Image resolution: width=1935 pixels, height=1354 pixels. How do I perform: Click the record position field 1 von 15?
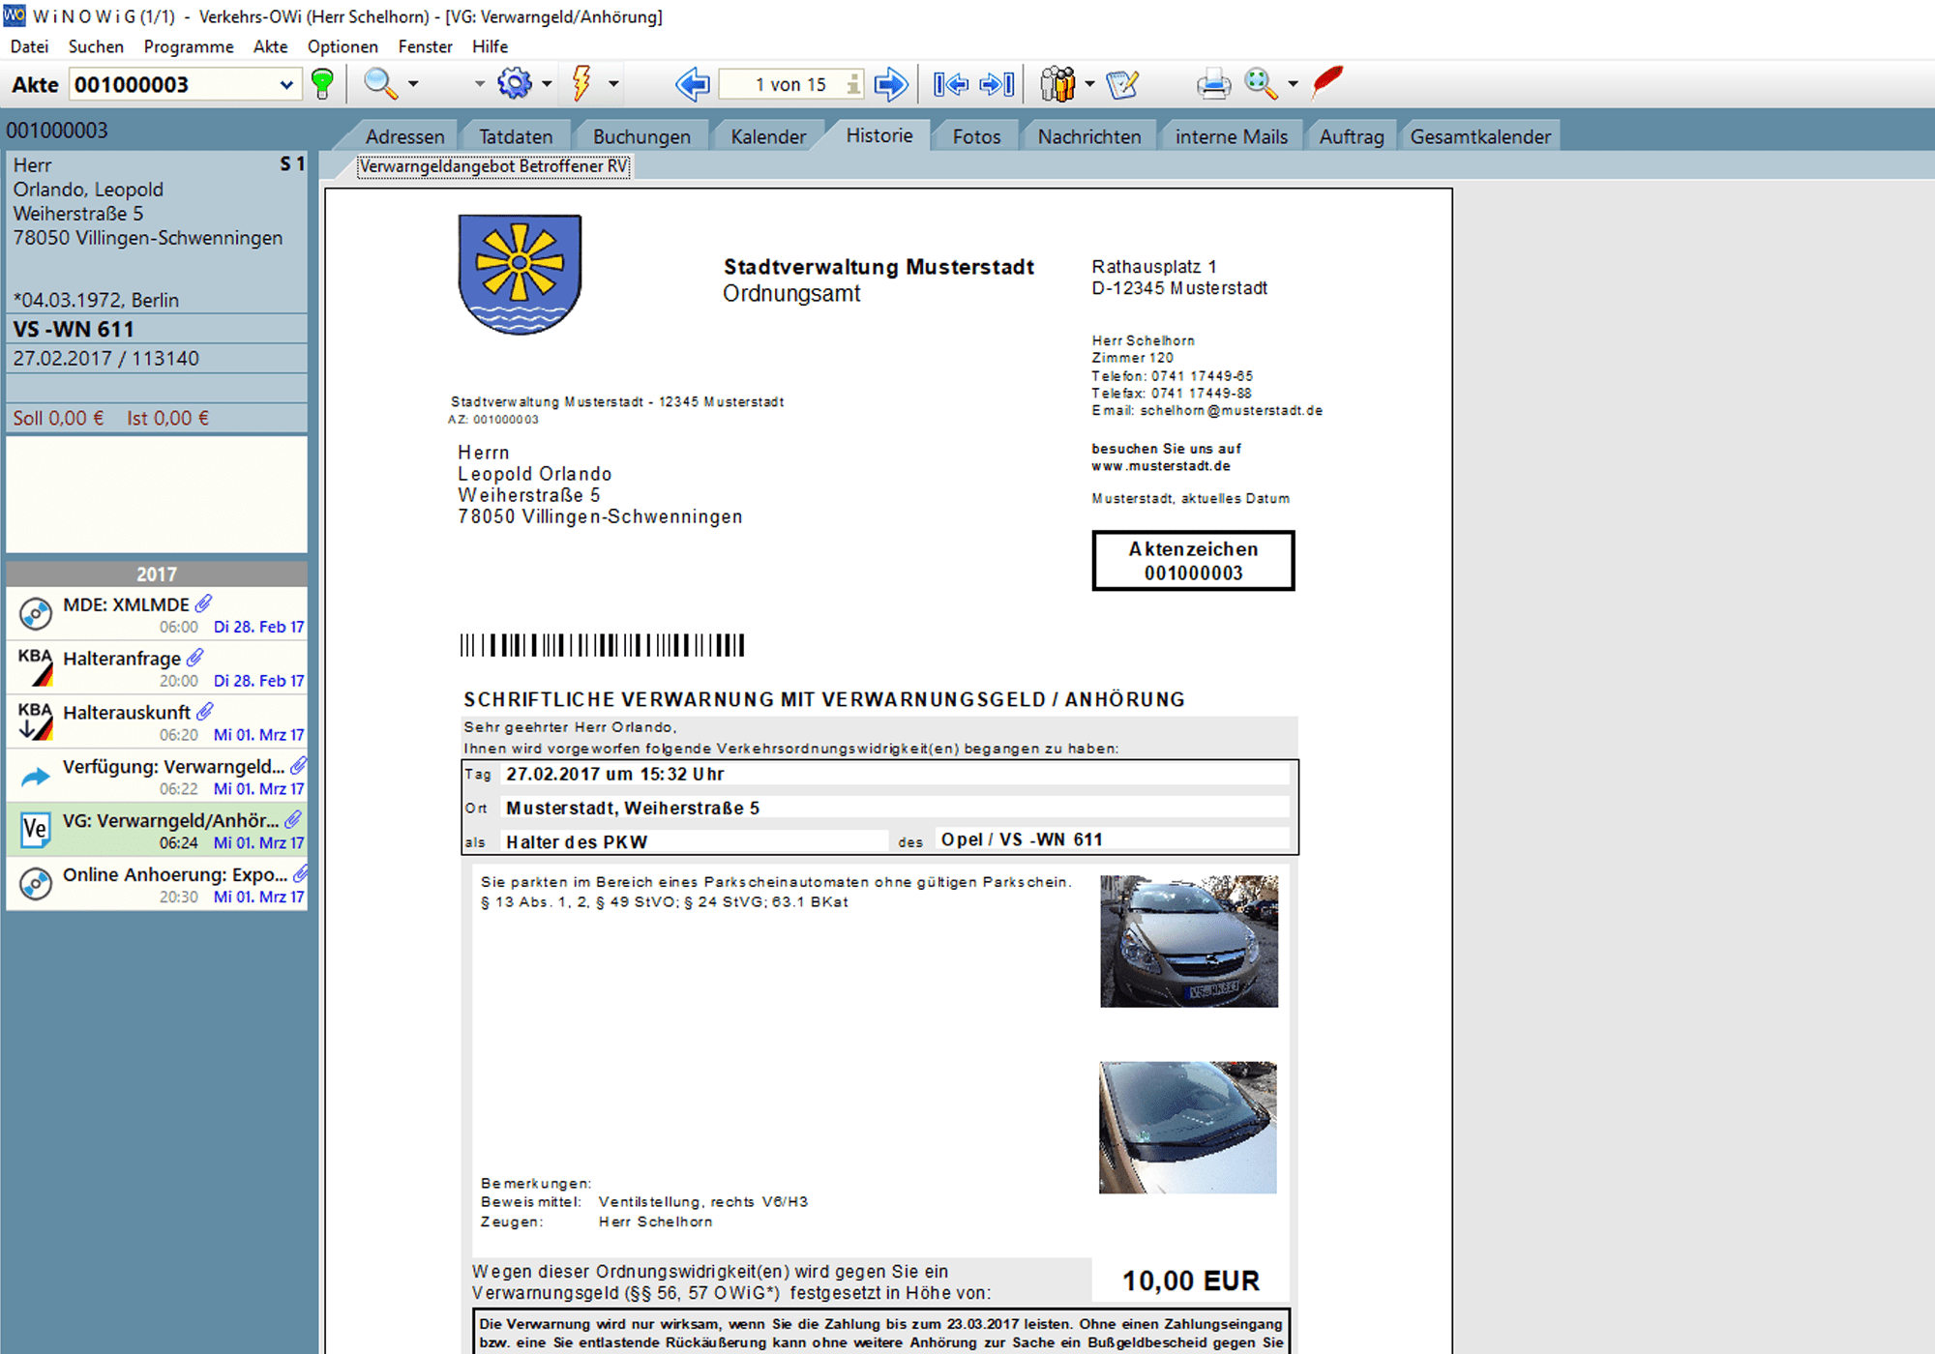coord(790,84)
